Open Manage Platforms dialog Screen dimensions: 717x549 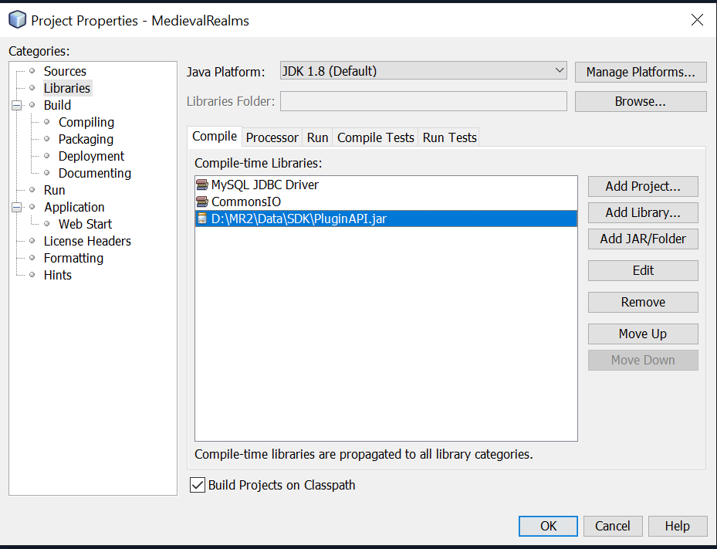tap(640, 72)
